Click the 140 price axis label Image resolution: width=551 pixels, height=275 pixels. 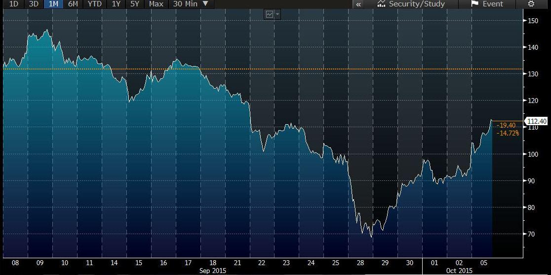(x=533, y=47)
